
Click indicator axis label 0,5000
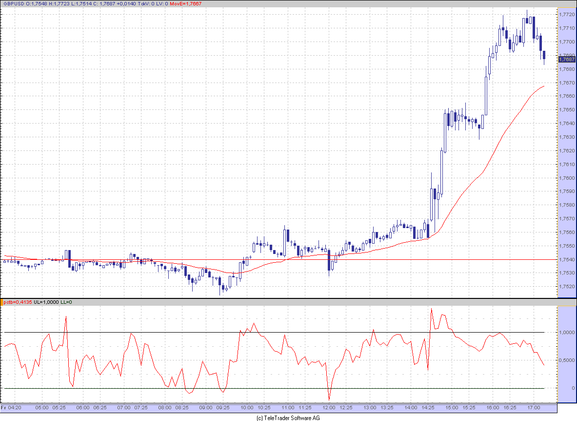point(567,360)
